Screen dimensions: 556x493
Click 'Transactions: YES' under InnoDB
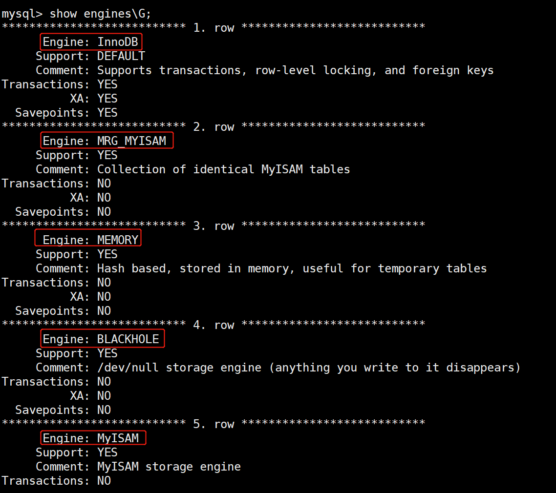click(60, 84)
